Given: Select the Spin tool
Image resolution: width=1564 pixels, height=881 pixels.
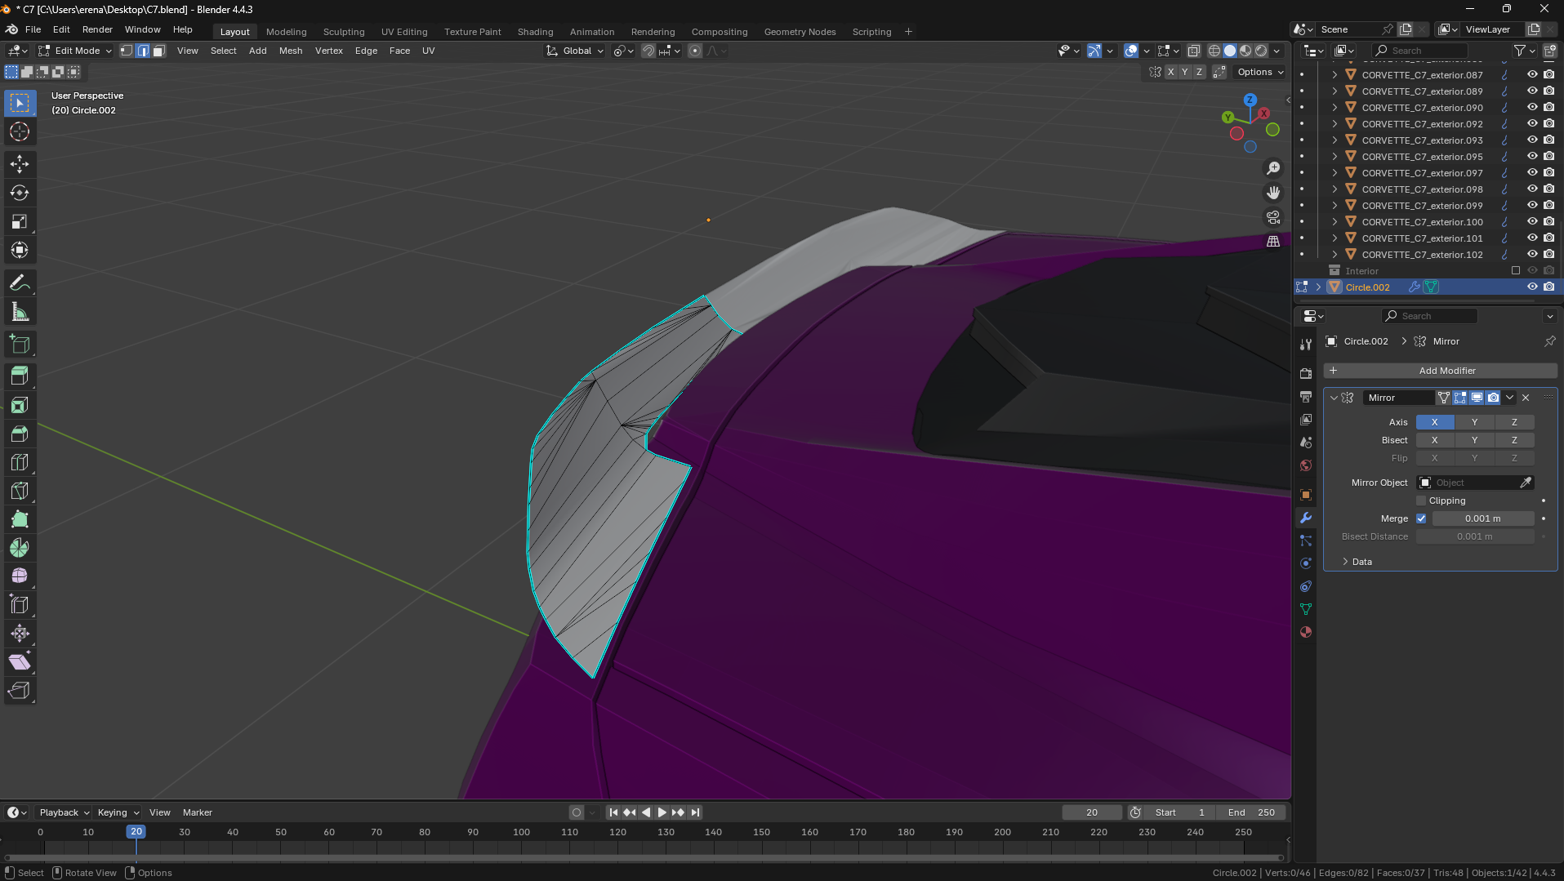Looking at the screenshot, I should [20, 548].
